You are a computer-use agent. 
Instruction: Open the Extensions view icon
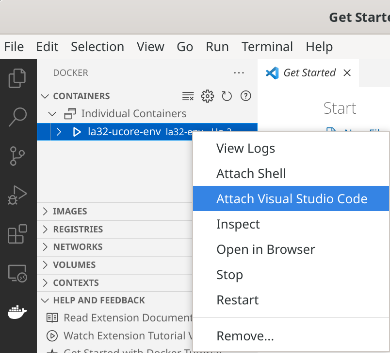pyautogui.click(x=17, y=234)
